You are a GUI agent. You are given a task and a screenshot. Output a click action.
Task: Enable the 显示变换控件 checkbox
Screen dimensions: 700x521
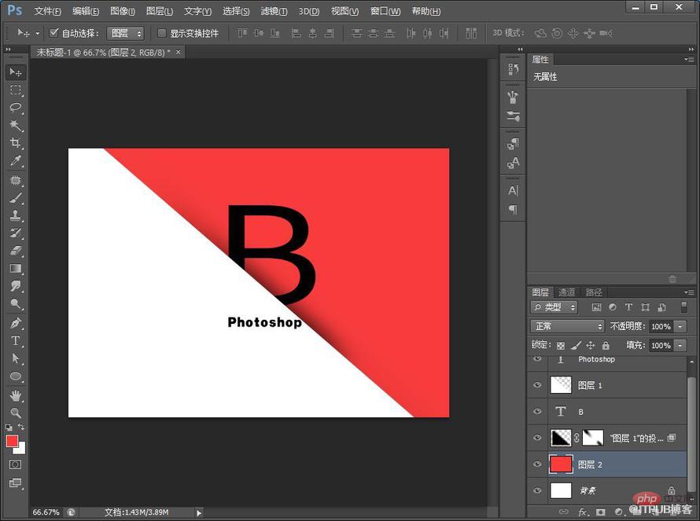(x=162, y=34)
